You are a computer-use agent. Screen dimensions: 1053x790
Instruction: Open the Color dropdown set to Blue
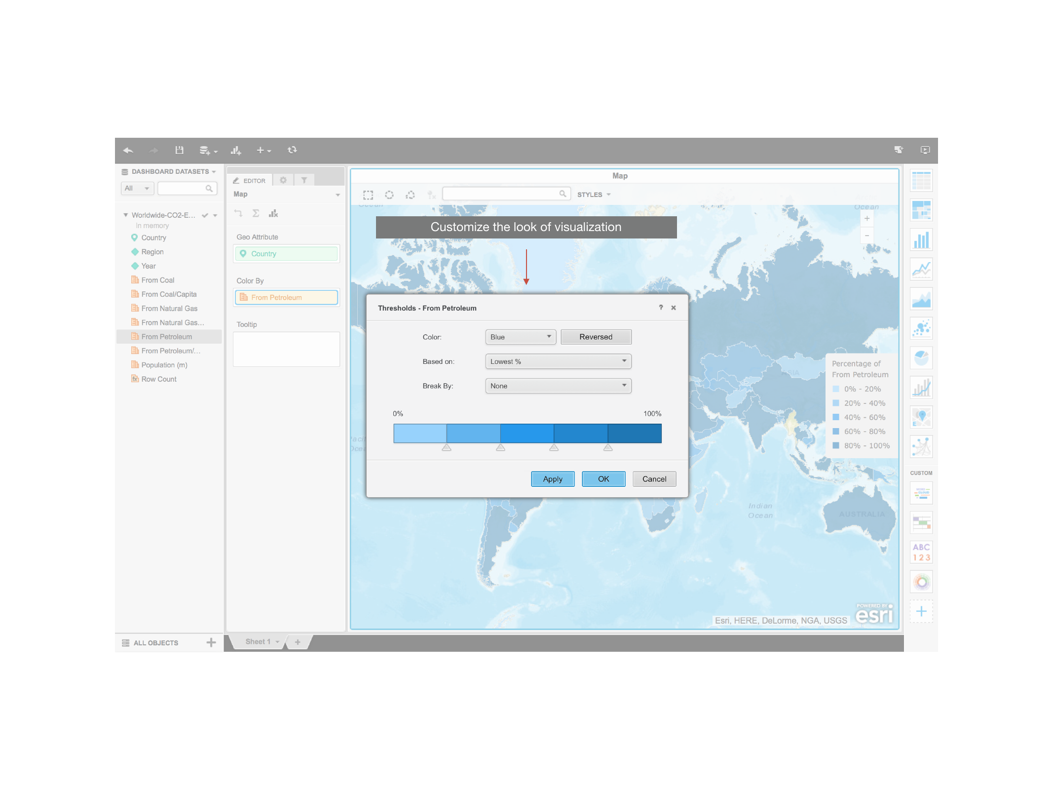tap(521, 337)
